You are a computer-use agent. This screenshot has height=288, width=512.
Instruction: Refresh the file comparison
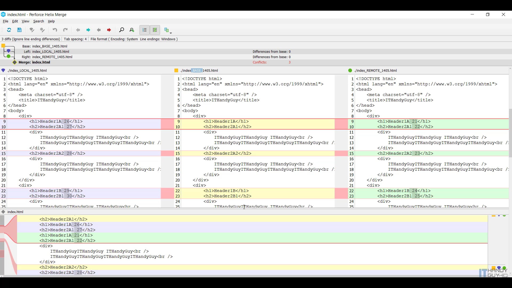click(9, 30)
